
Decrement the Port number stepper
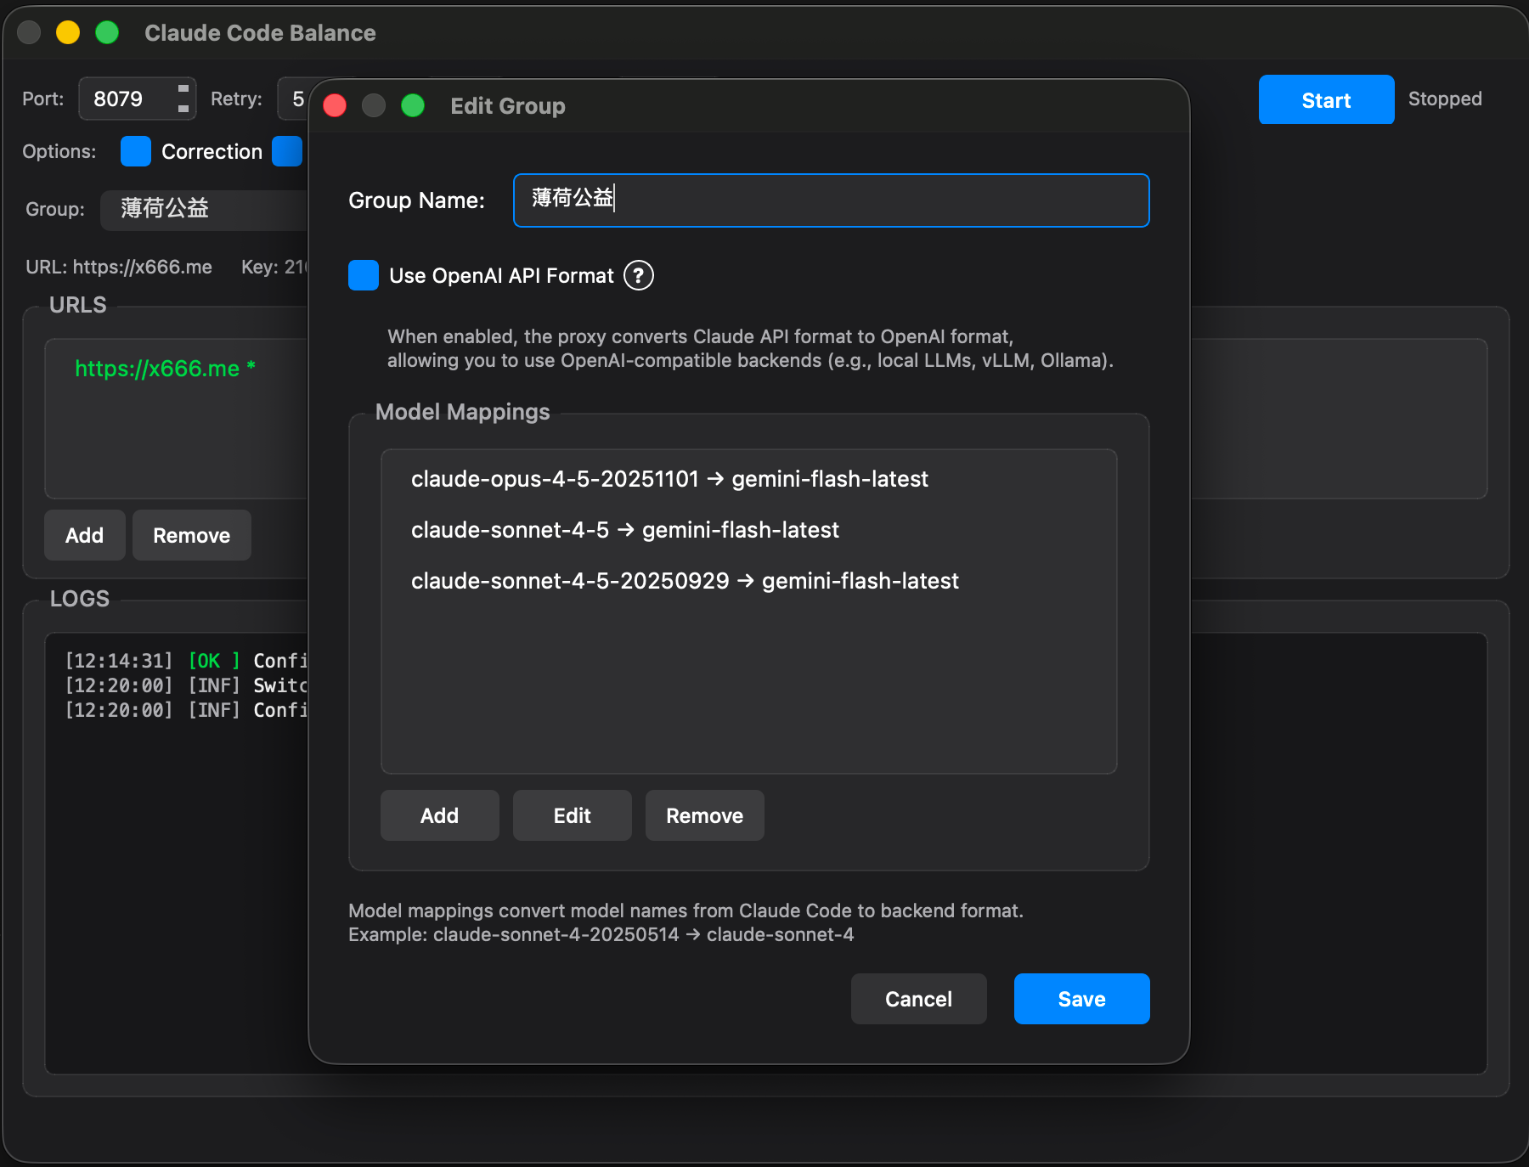coord(183,109)
